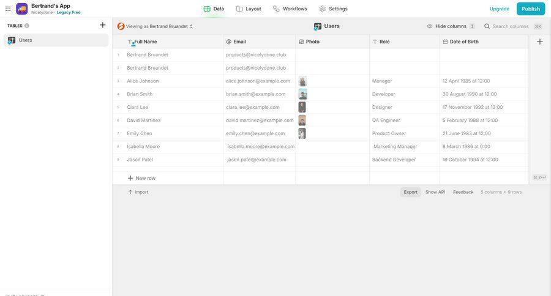Select the David Martinez name cell
Image resolution: width=551 pixels, height=296 pixels.
coord(168,120)
